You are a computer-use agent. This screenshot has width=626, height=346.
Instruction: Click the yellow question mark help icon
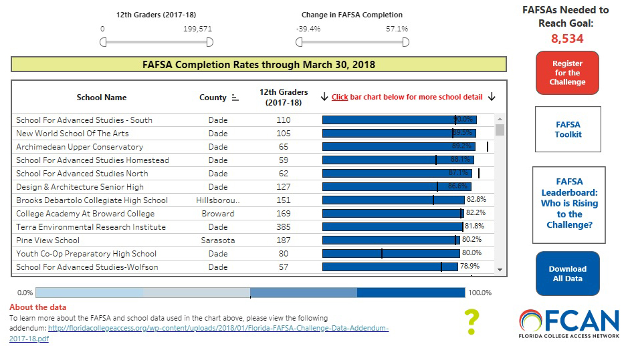pos(472,321)
